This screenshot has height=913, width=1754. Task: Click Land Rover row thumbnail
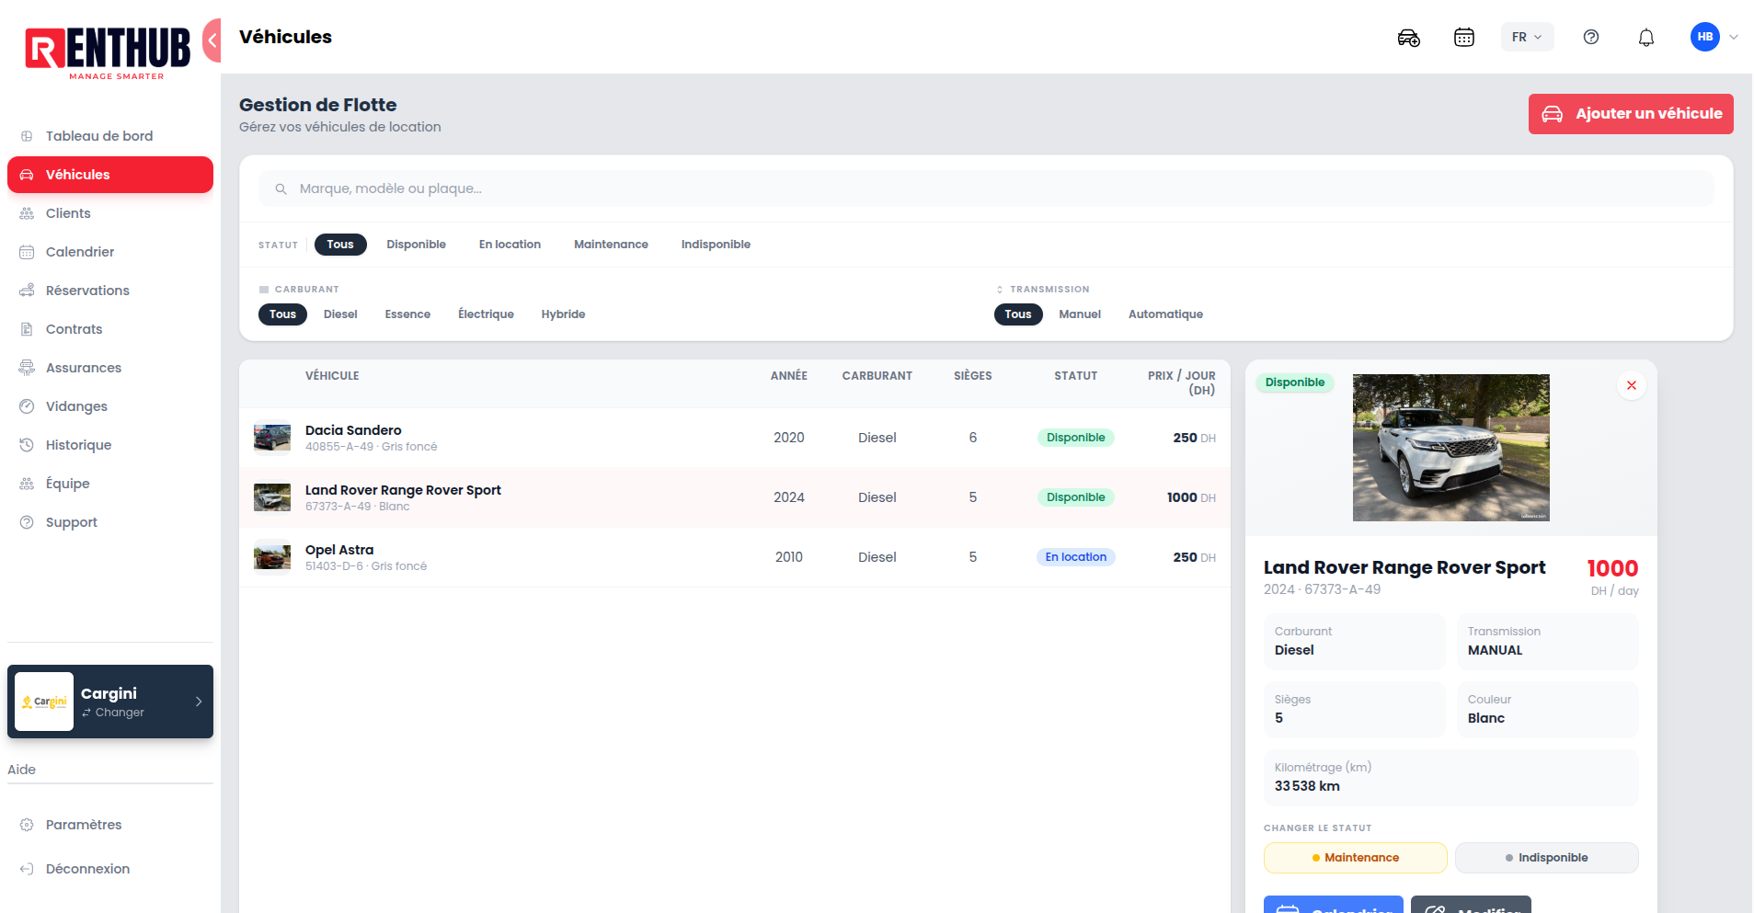pyautogui.click(x=272, y=497)
